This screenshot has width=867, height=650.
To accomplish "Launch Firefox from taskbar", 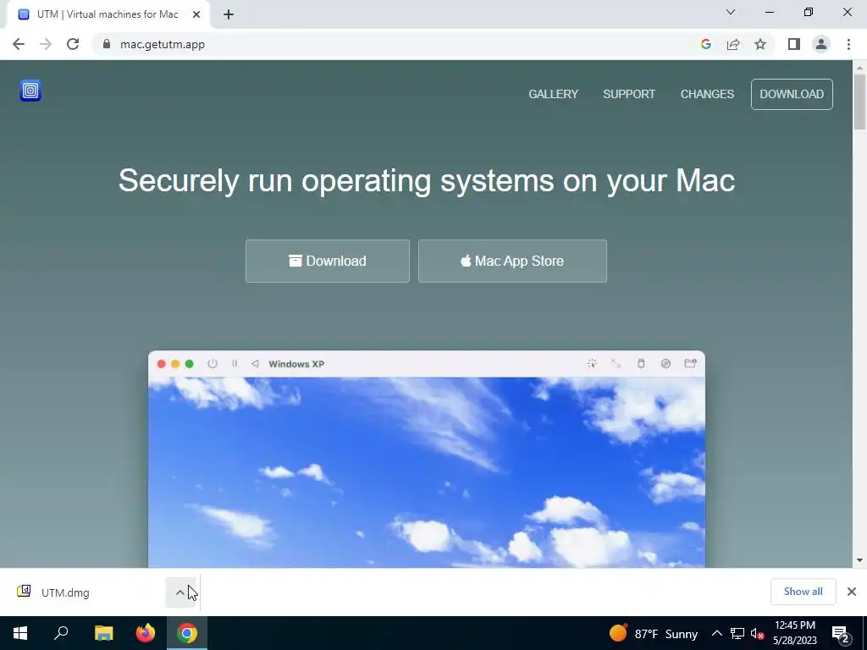I will (146, 633).
